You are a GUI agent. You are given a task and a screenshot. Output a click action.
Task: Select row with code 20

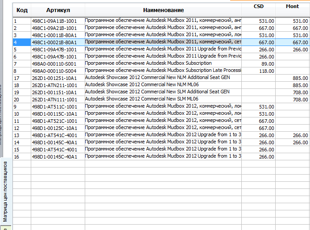click(161, 99)
